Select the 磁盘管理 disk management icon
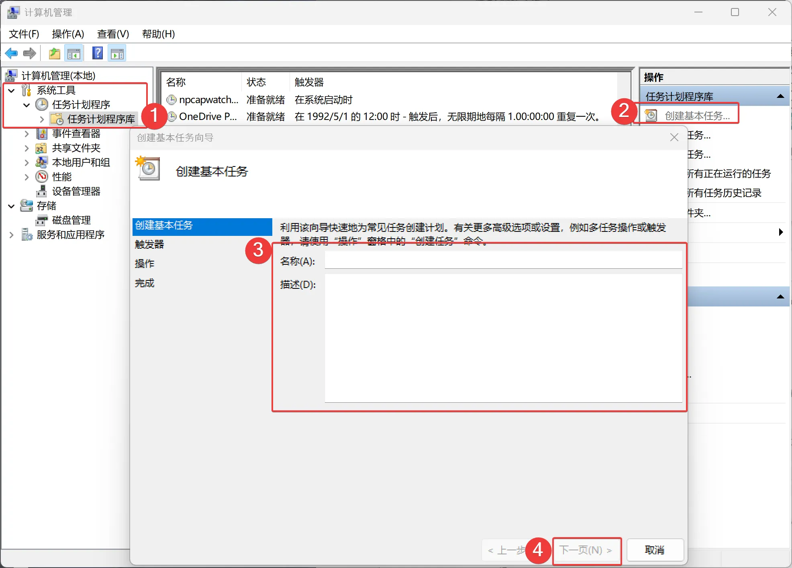 (42, 220)
